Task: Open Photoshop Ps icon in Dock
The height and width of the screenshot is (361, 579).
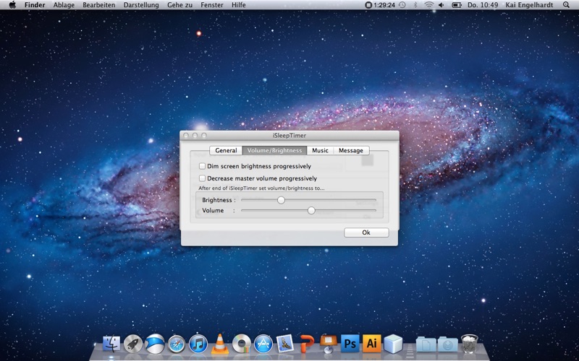Action: [350, 344]
